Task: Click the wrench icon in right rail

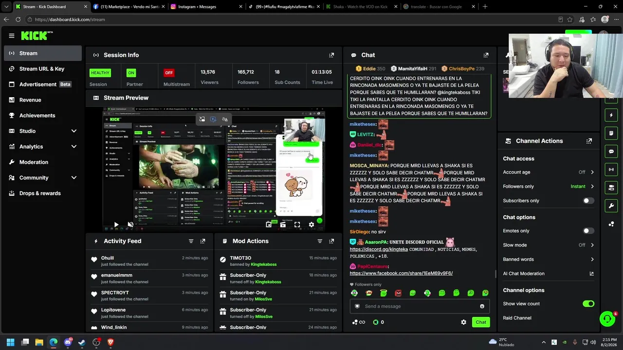Action: pos(611,206)
